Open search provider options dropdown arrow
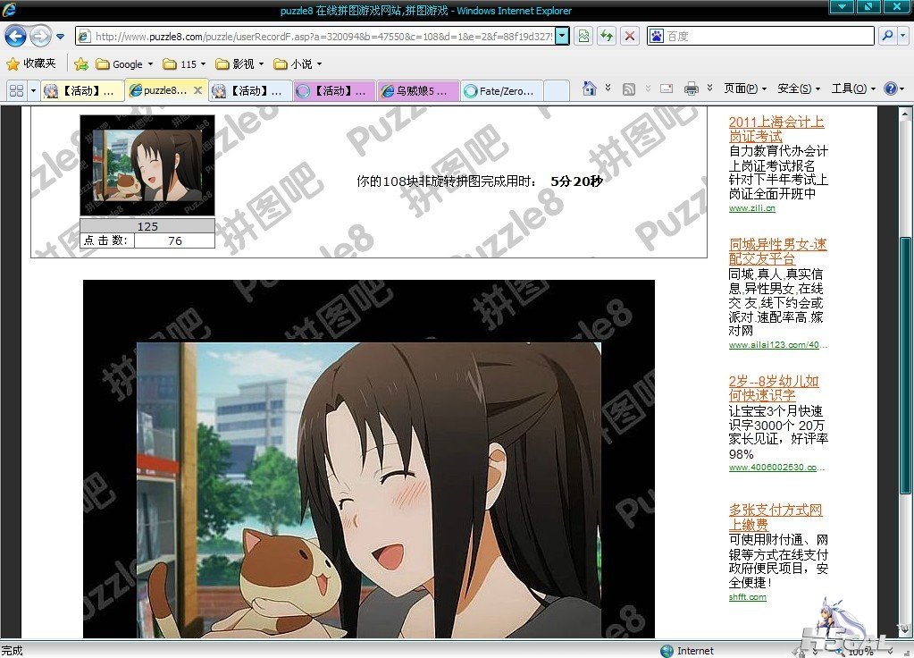This screenshot has width=914, height=658. (903, 36)
